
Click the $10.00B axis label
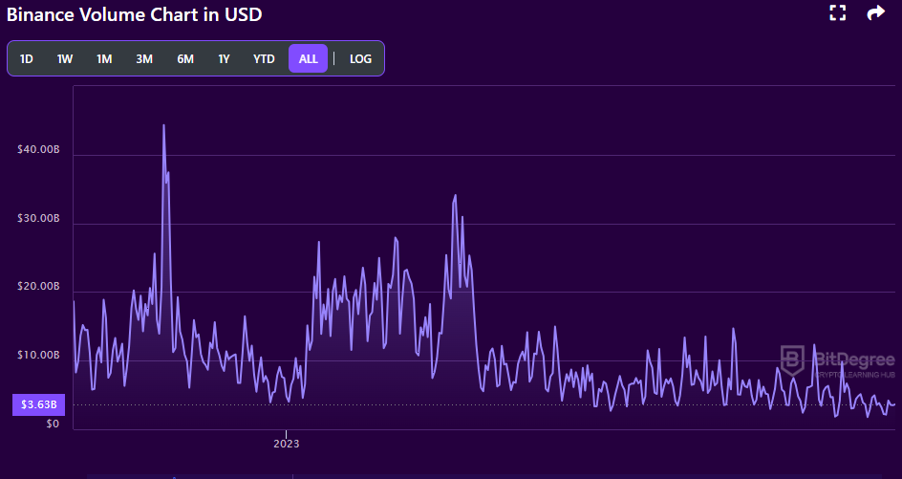[38, 356]
